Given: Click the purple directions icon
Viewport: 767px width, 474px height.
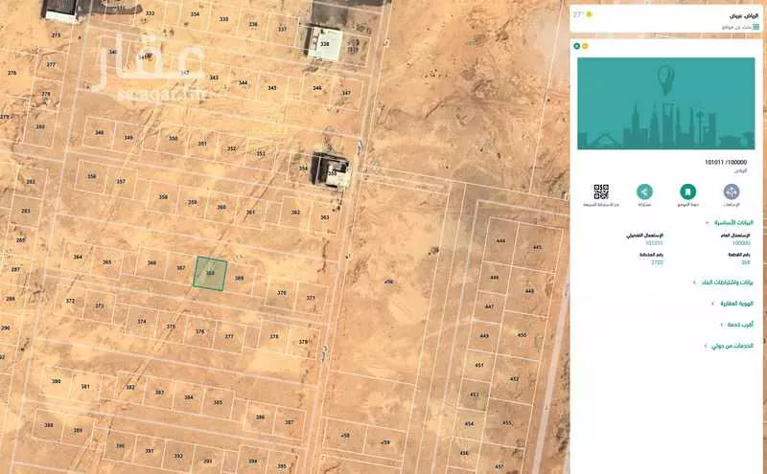Looking at the screenshot, I should pos(732,192).
